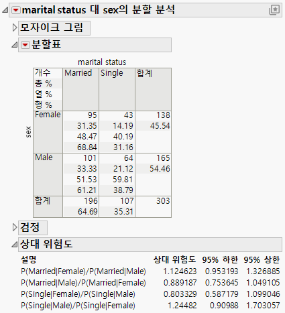Click the Single total 107
Screen dimensions: 285x313
(x=127, y=201)
